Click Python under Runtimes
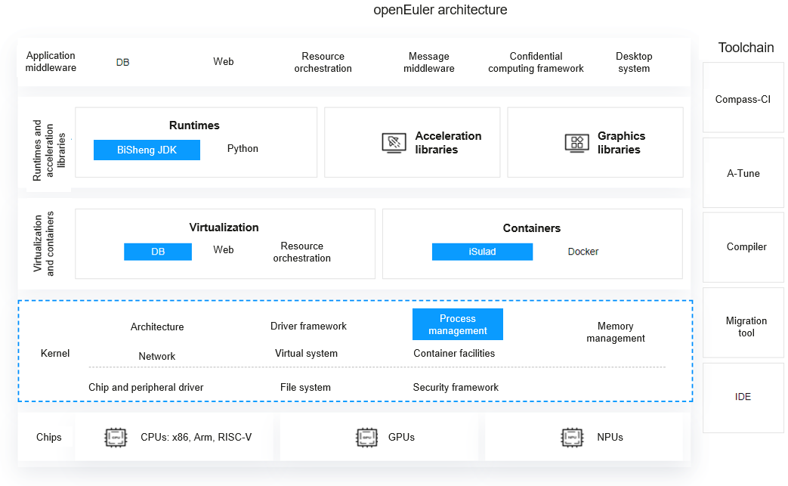Viewport: 788px width, 486px height. pos(243,149)
